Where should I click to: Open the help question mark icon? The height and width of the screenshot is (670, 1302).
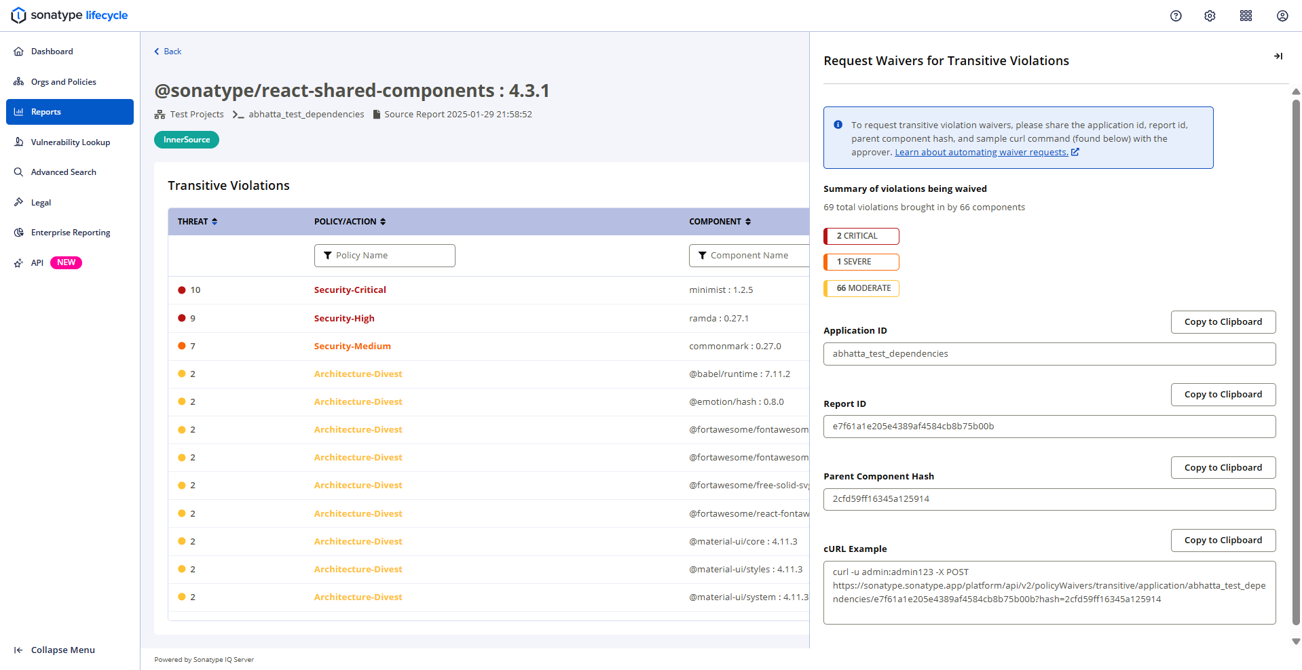pos(1176,16)
